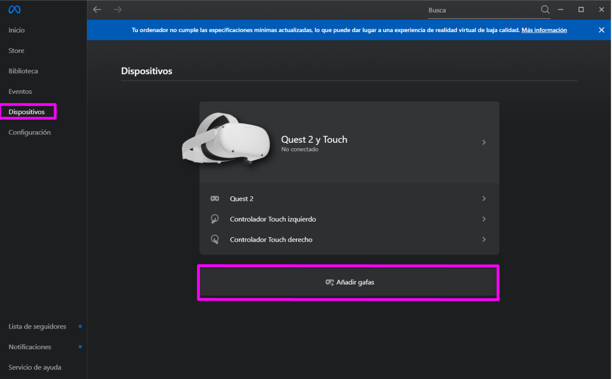Minimize the application window

click(561, 10)
